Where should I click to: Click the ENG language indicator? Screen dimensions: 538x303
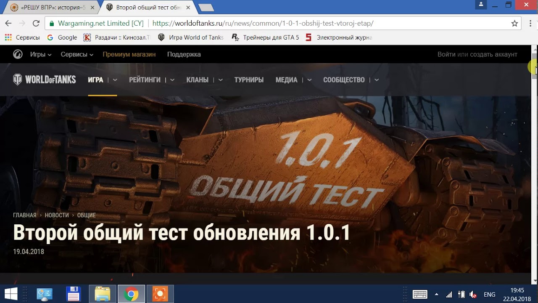(x=490, y=294)
